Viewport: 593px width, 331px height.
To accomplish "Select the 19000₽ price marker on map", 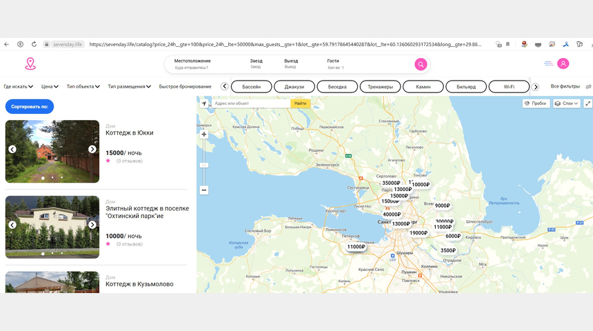I will pyautogui.click(x=419, y=232).
